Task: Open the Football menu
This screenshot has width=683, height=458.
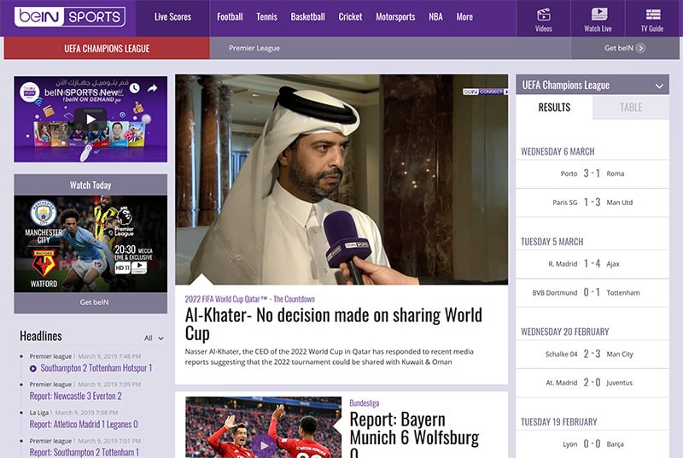Action: [230, 17]
